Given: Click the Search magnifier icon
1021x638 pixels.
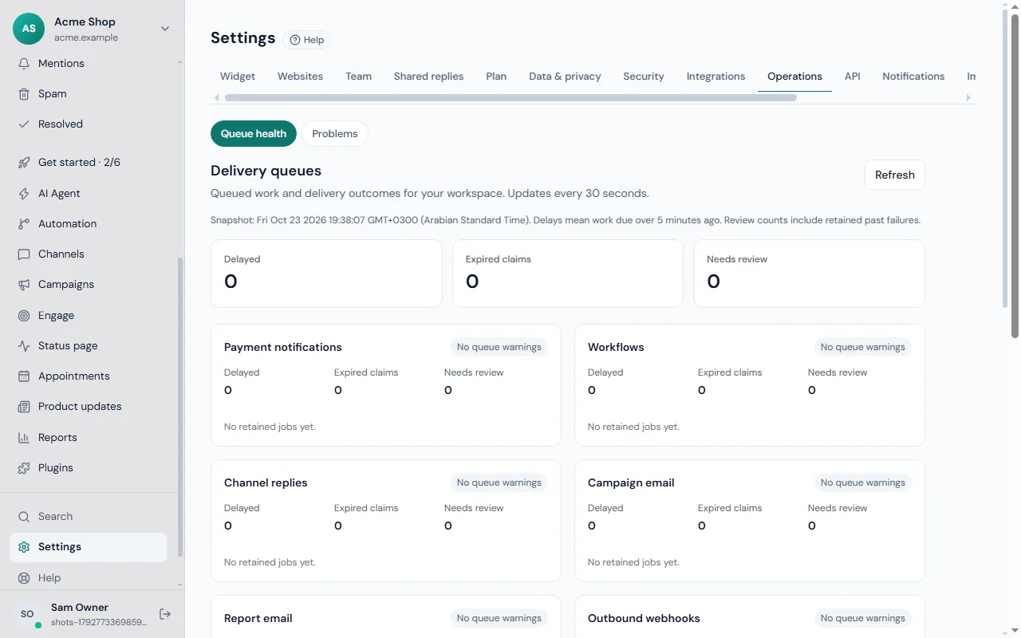Looking at the screenshot, I should tap(24, 516).
